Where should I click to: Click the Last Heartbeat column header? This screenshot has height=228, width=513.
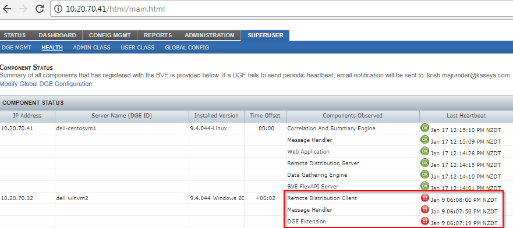466,116
